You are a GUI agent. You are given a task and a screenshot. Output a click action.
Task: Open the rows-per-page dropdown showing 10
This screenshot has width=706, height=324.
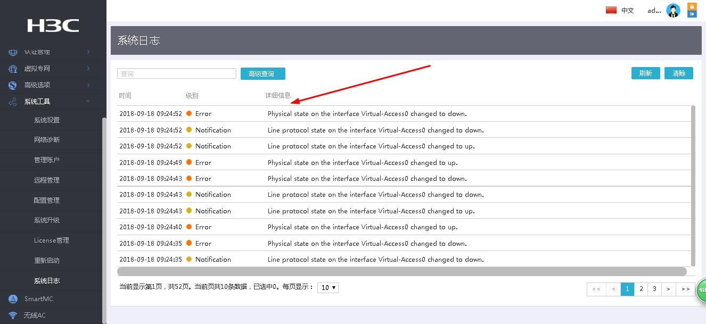tap(328, 287)
